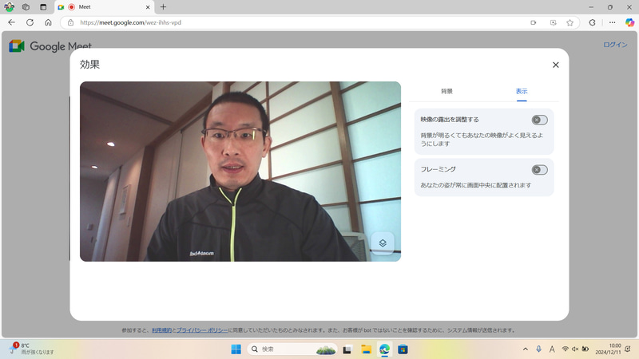
Task: Switch to the 背景 tab
Action: coord(447,91)
